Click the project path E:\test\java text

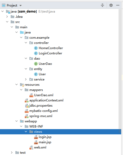pos(47,12)
